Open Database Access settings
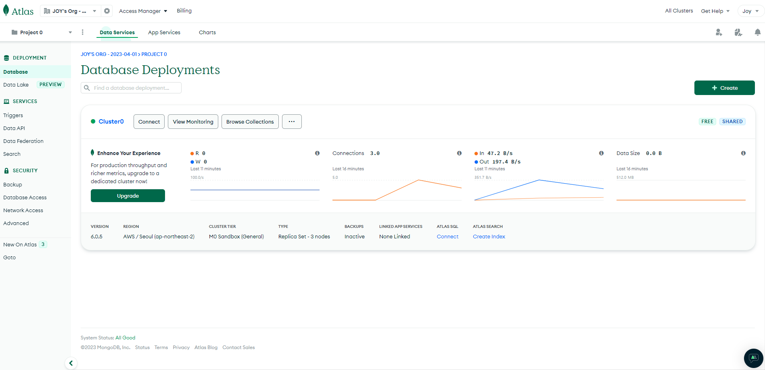This screenshot has height=370, width=765. tap(25, 197)
